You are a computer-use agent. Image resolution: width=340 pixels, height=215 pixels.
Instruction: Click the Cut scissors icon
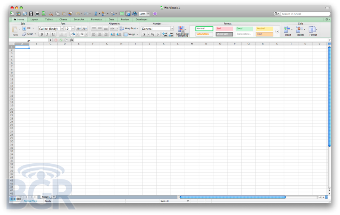[x=51, y=14]
